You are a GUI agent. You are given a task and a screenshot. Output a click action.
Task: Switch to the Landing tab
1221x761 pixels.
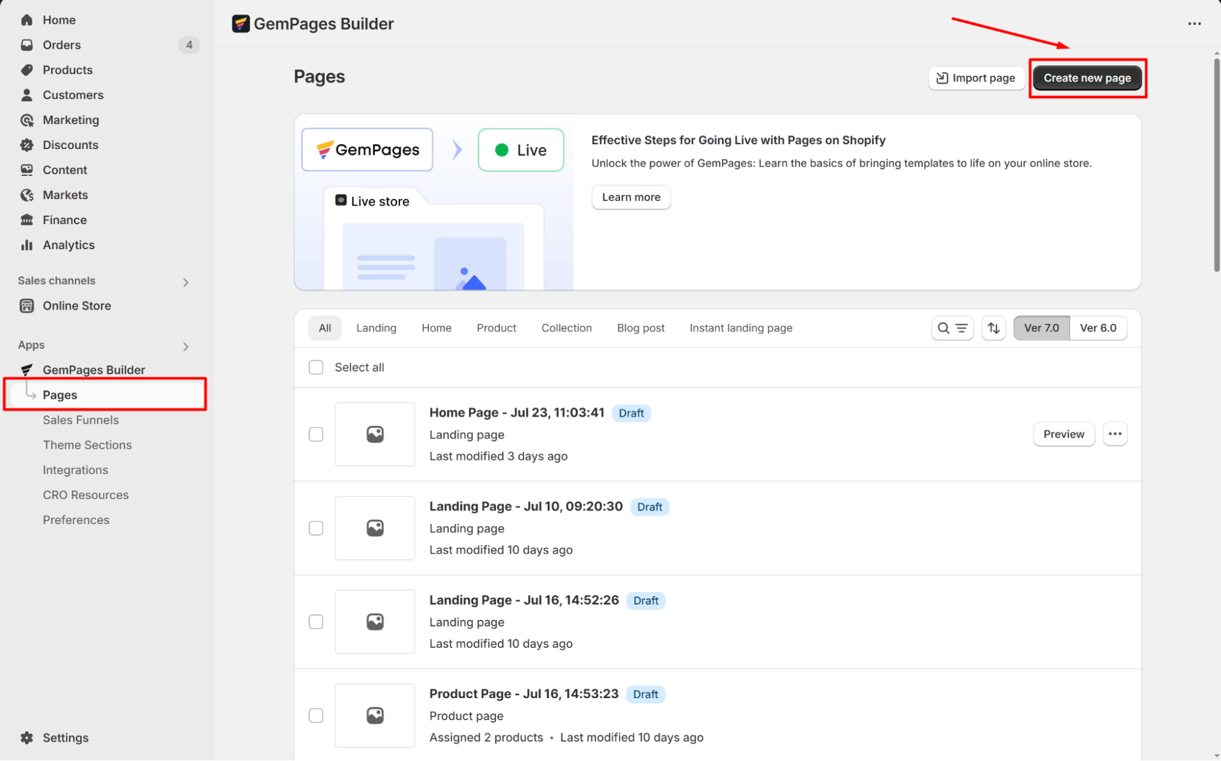click(376, 328)
